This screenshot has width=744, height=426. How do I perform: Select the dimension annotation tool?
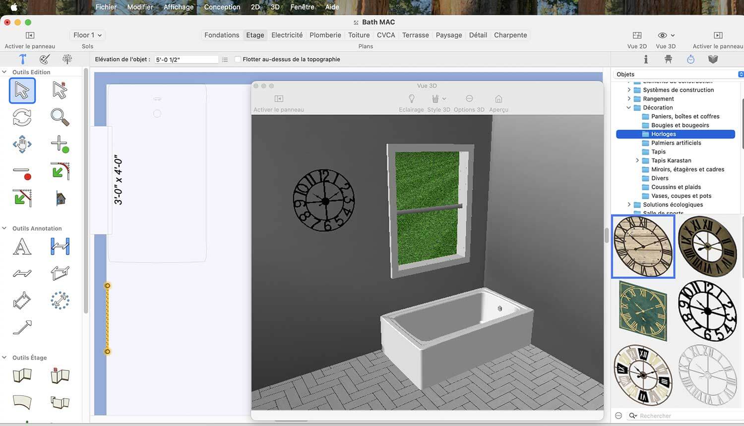60,246
